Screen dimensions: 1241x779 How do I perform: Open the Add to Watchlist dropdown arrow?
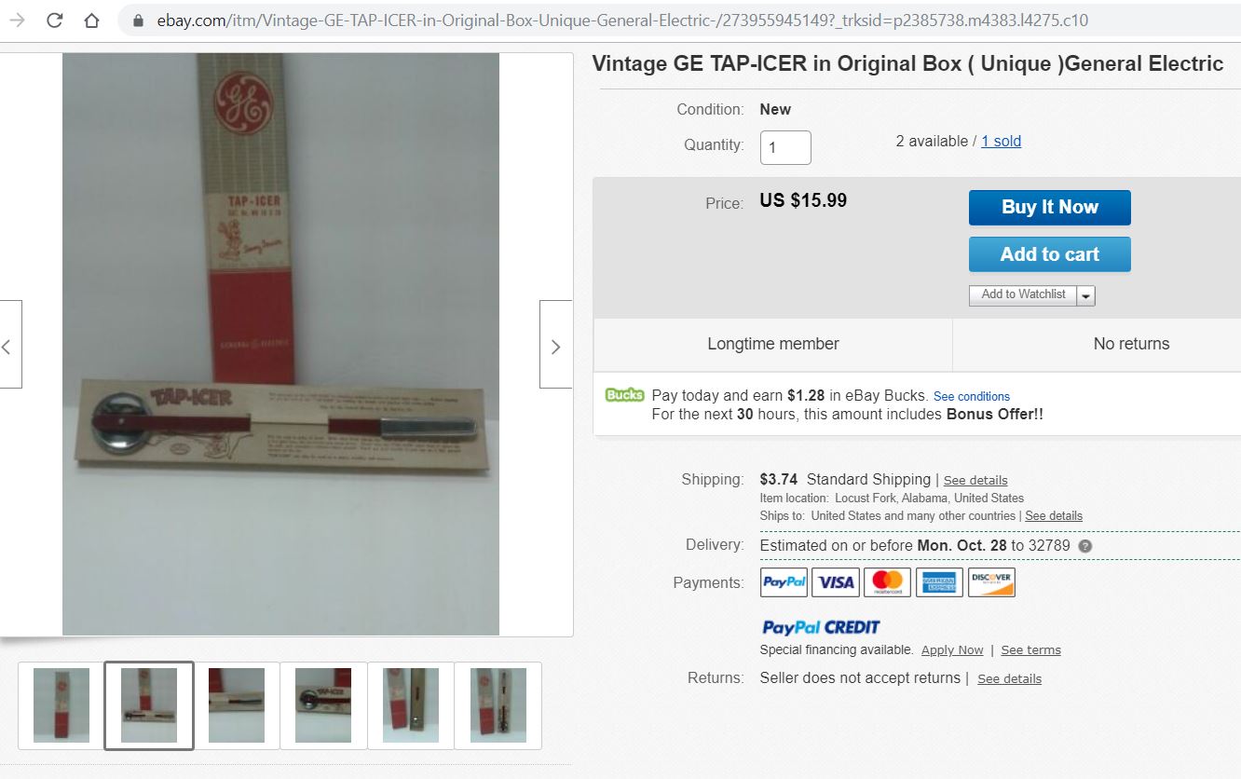point(1086,295)
